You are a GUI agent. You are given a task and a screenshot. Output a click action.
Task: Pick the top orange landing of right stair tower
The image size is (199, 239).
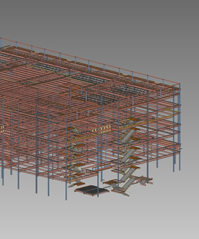pos(132,119)
